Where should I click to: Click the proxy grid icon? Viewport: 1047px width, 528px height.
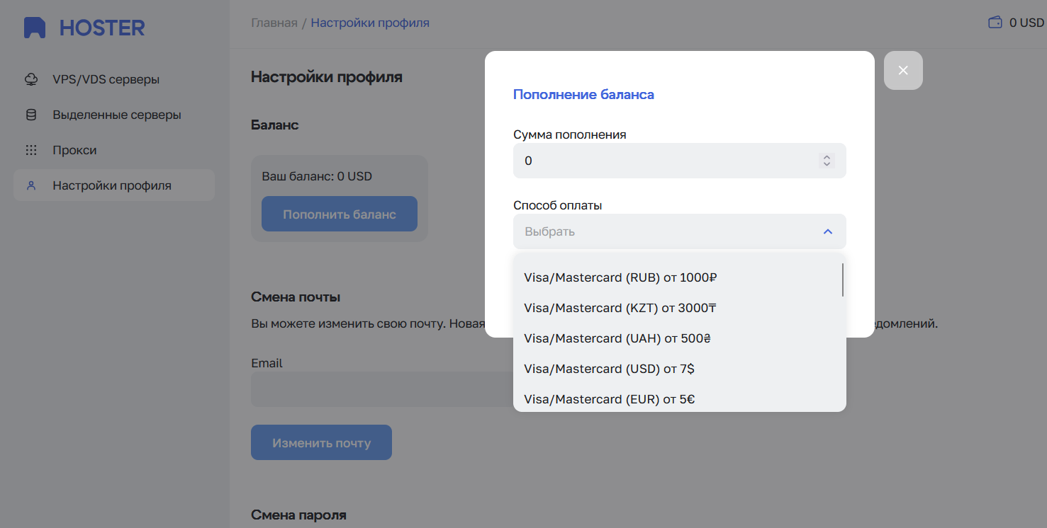click(x=31, y=150)
